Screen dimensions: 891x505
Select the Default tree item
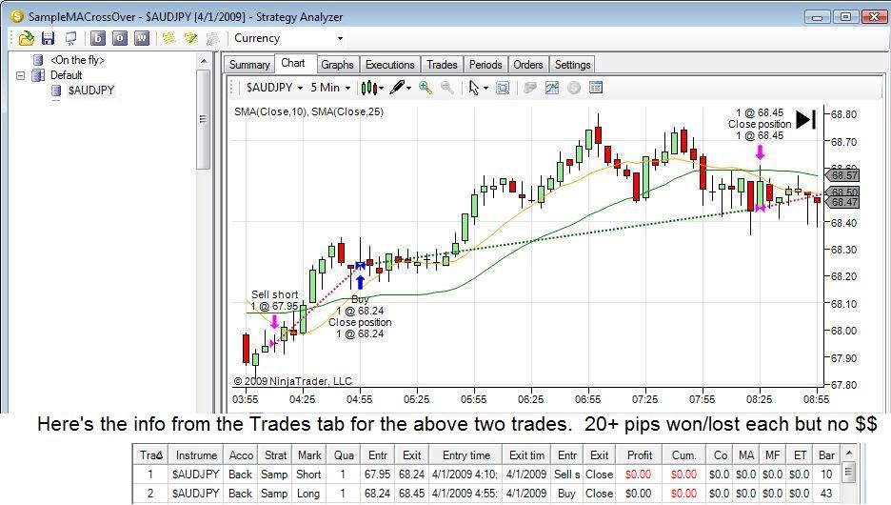pos(67,75)
